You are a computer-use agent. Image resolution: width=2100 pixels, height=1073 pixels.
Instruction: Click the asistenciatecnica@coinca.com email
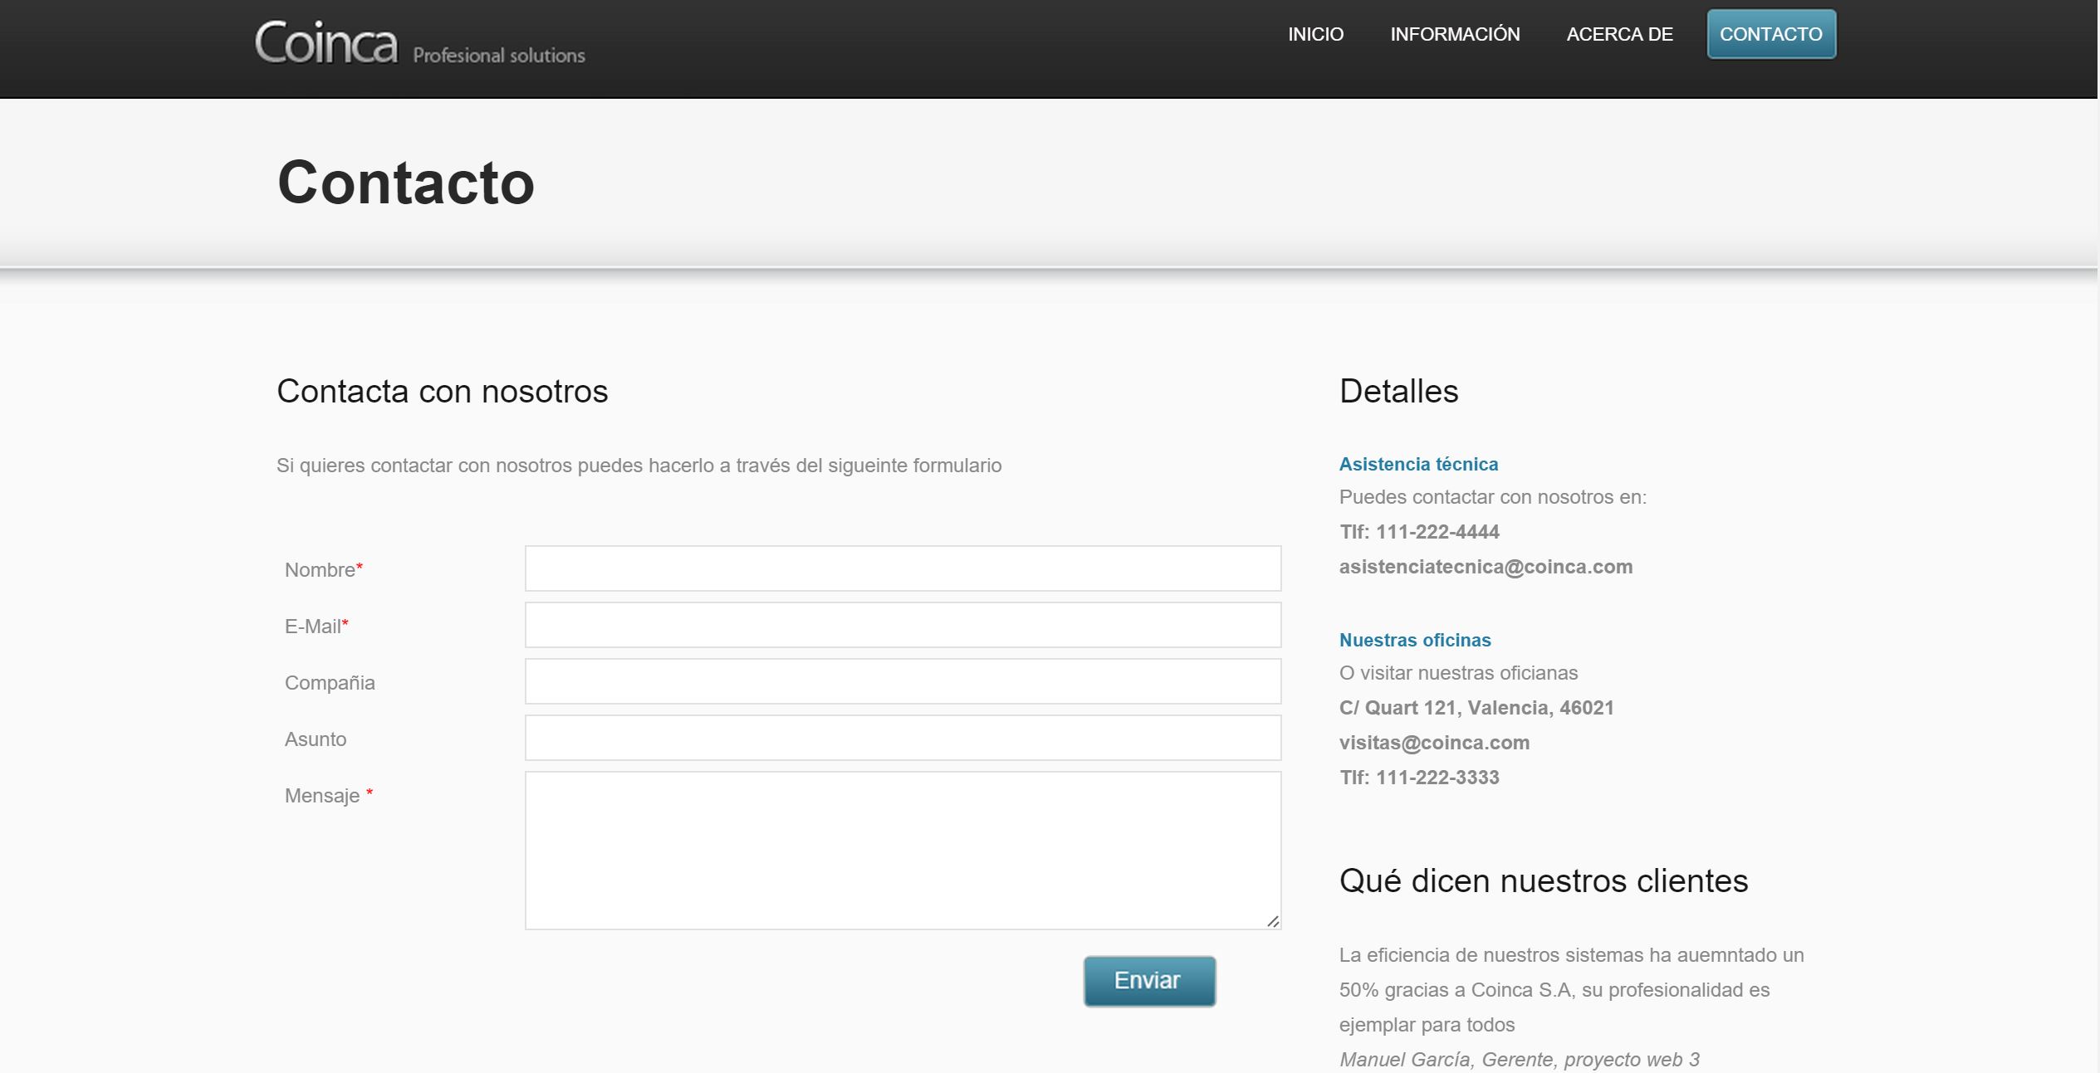(x=1486, y=567)
